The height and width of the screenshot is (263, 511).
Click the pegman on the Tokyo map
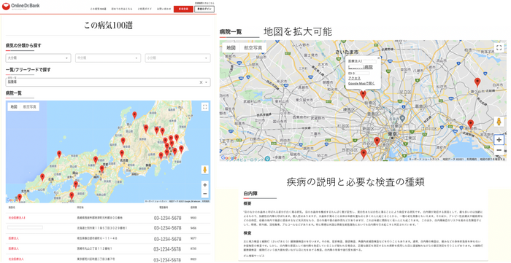(x=499, y=122)
